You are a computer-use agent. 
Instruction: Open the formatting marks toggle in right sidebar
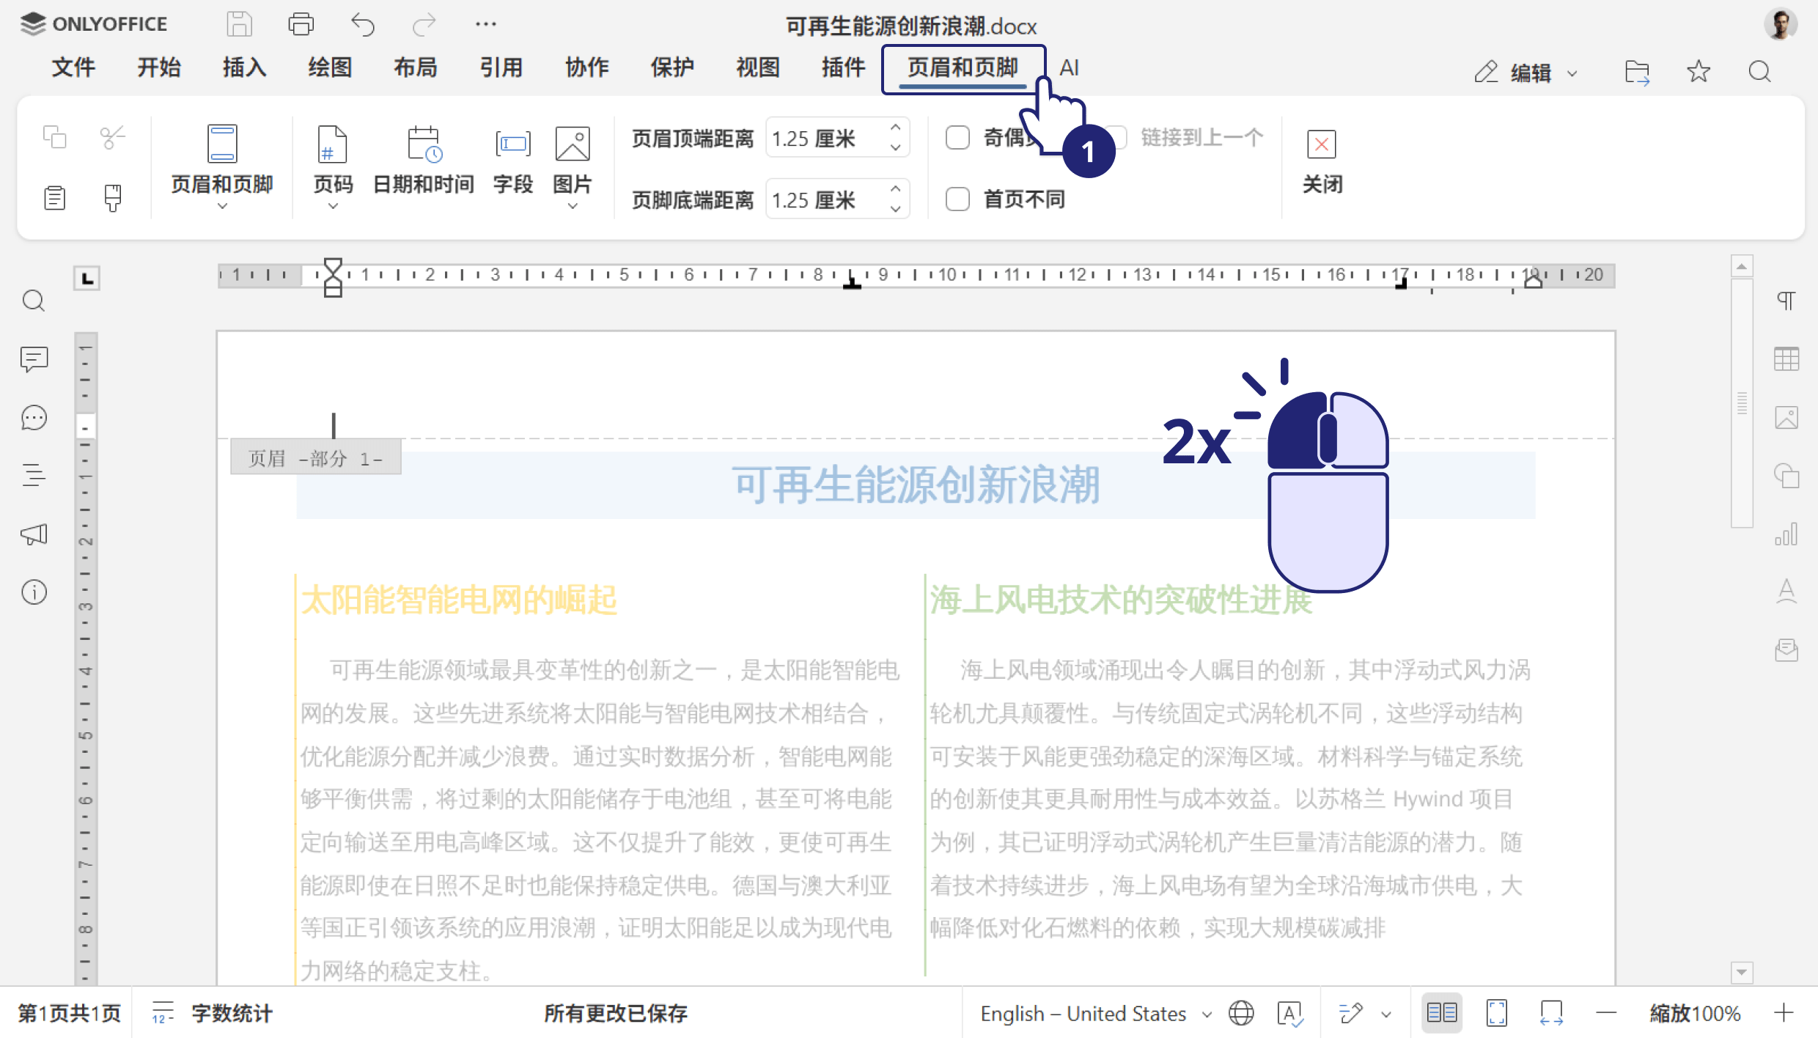pos(1786,301)
